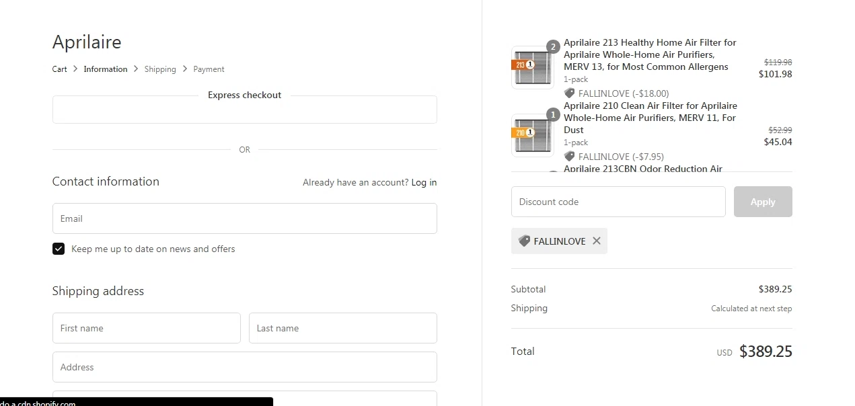Focus the First name field
The height and width of the screenshot is (406, 855).
pos(147,328)
